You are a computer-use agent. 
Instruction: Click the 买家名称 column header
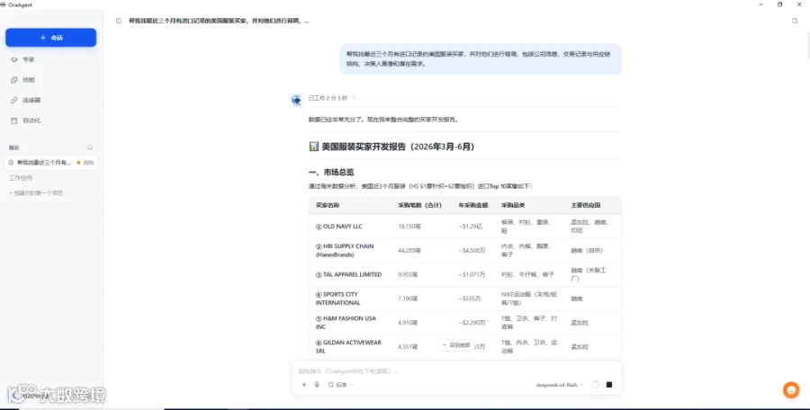tap(328, 206)
